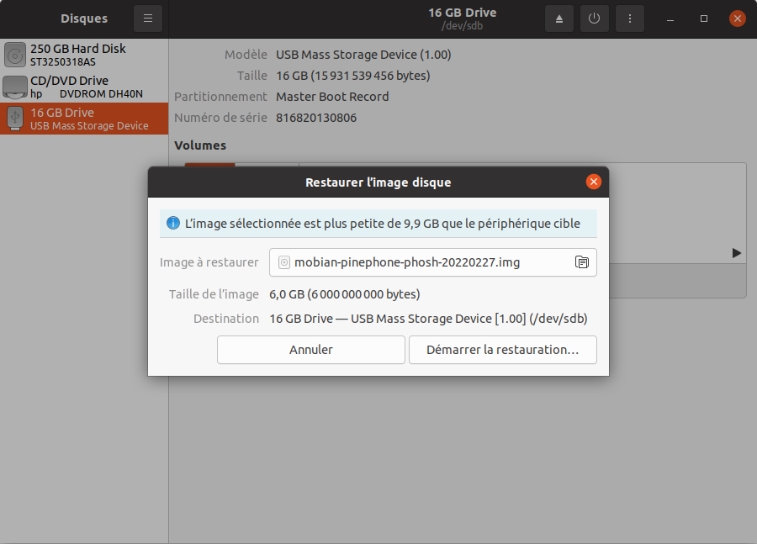Click the disk image file type icon

pyautogui.click(x=283, y=262)
